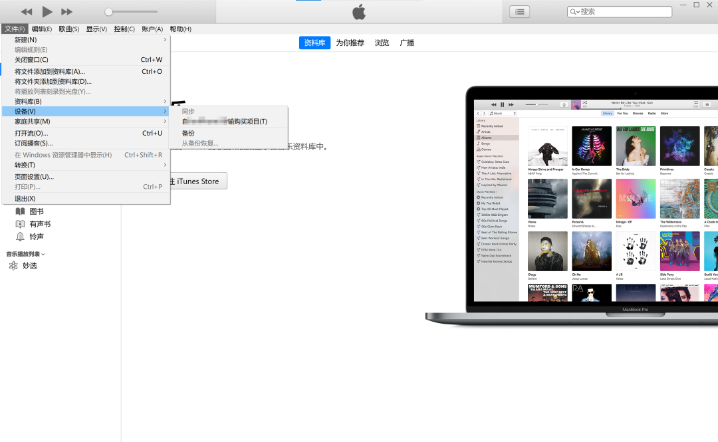The width and height of the screenshot is (718, 442).
Task: Open the 帮助(H) menu
Action: (180, 29)
